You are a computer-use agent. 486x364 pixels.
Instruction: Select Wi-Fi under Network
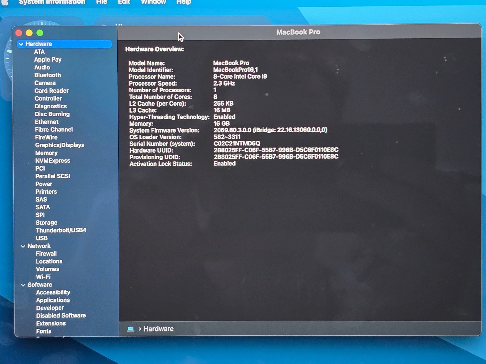[x=43, y=277]
